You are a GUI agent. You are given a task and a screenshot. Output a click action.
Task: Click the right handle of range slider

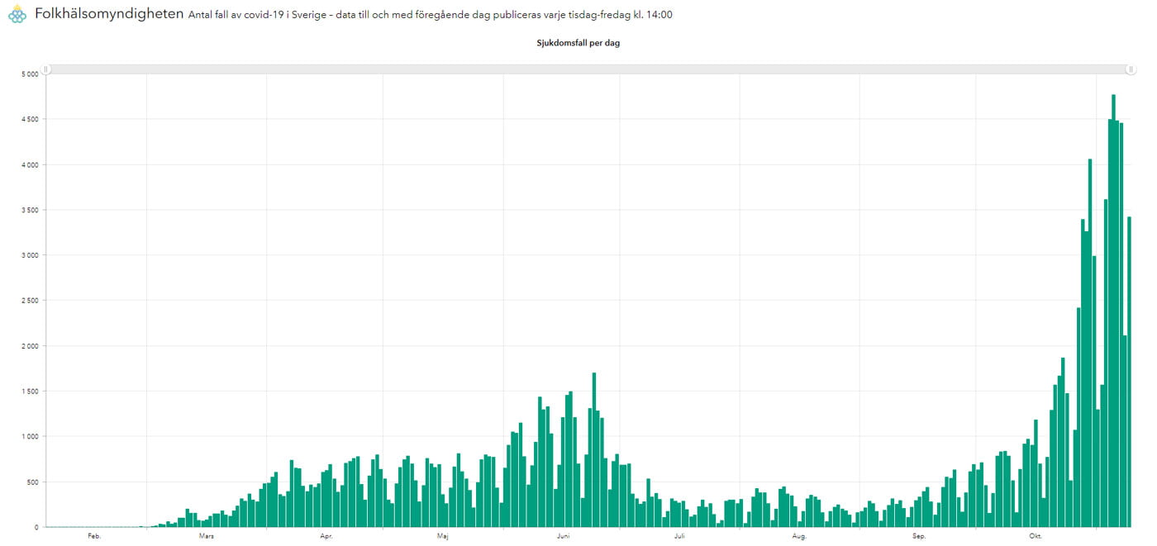[1130, 70]
